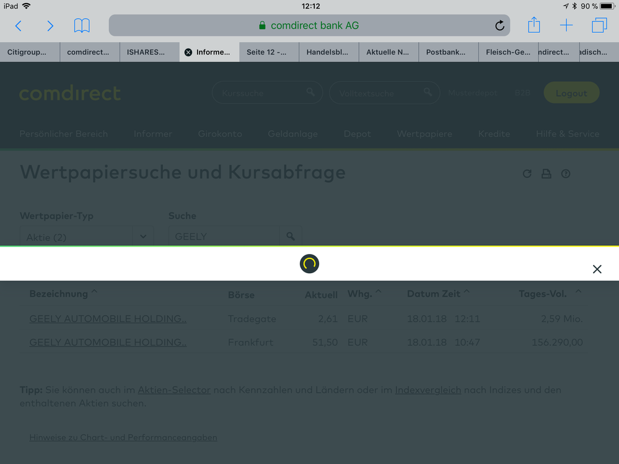Image resolution: width=619 pixels, height=464 pixels.
Task: Close the Informe... tab with the x icon
Action: click(188, 52)
